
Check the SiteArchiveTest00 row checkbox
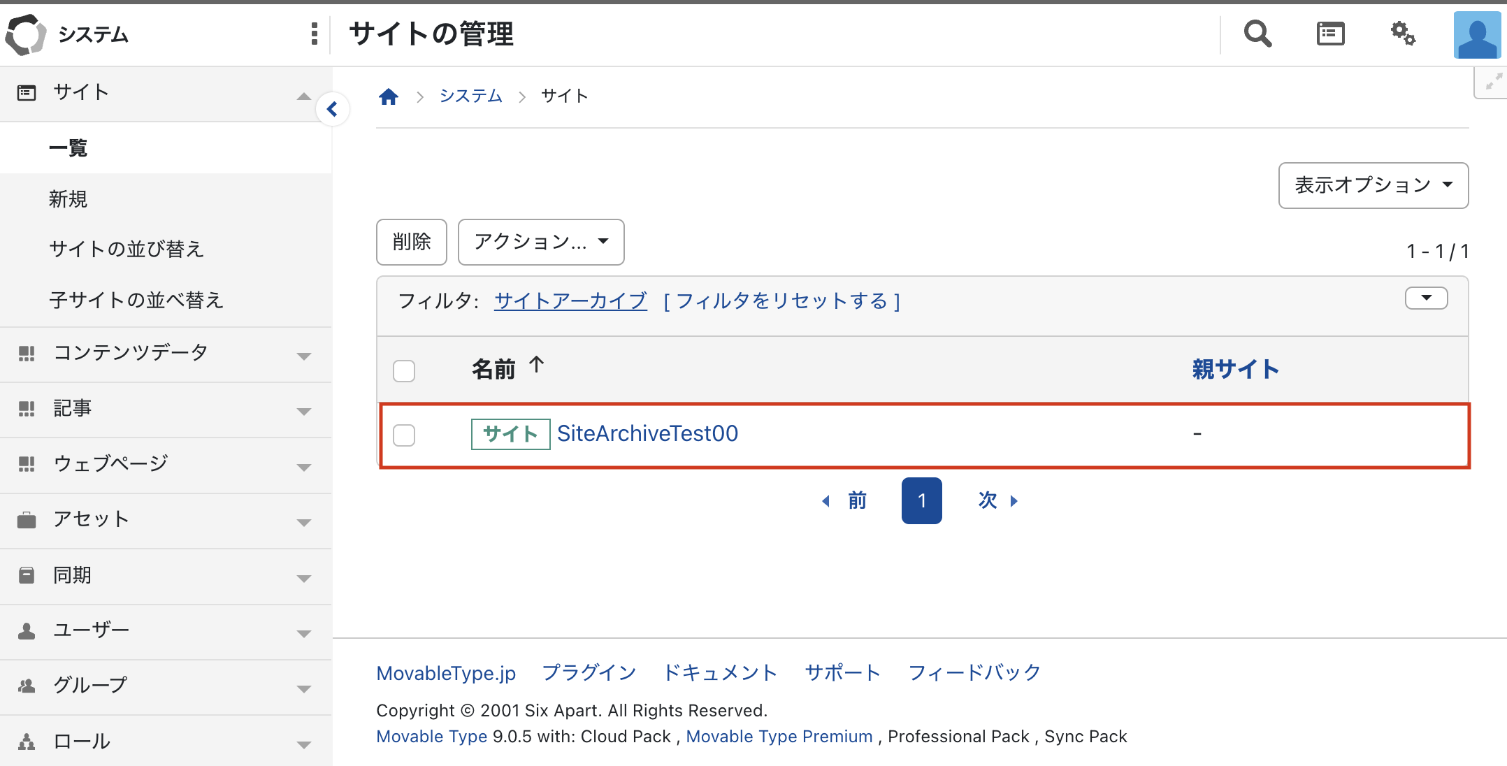404,435
